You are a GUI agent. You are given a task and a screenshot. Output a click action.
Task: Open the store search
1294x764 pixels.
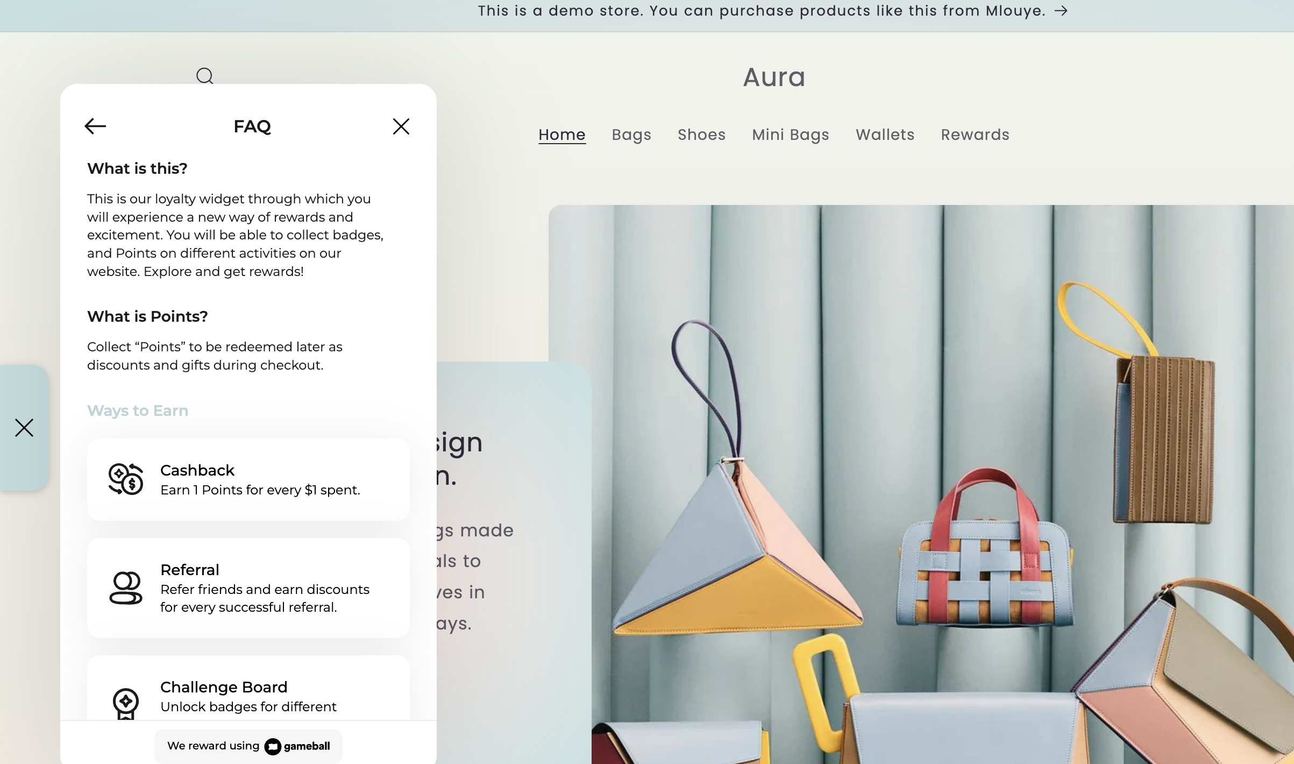pyautogui.click(x=204, y=75)
